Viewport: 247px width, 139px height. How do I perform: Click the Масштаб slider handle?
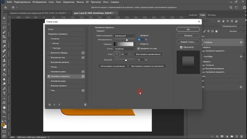(126, 60)
